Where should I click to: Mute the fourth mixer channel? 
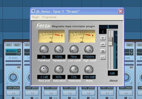pyautogui.click(x=73, y=88)
